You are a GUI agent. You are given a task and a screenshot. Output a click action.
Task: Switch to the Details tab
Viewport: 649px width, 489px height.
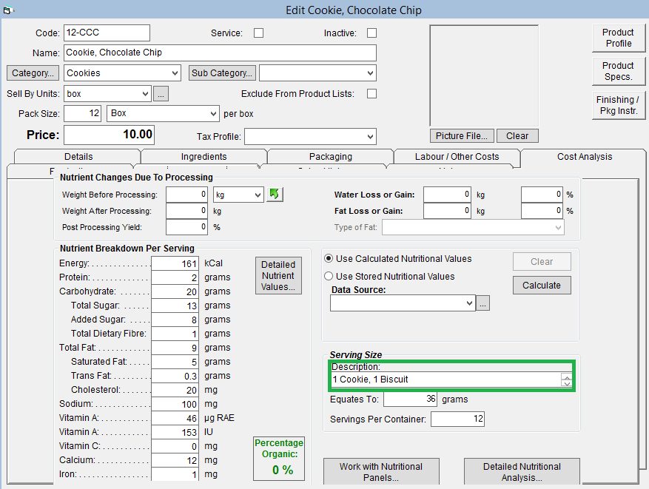(78, 156)
